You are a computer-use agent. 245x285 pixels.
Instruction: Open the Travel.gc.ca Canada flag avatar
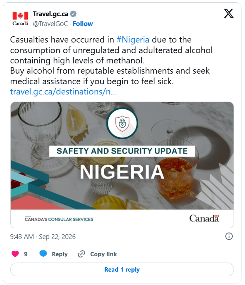tap(20, 19)
